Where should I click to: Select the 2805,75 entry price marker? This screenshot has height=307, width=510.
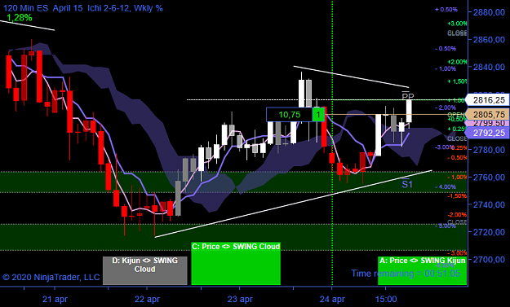tap(488, 115)
